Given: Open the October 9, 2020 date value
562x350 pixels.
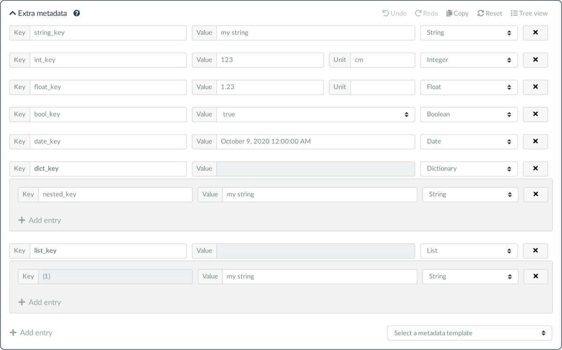Looking at the screenshot, I should click(316, 141).
